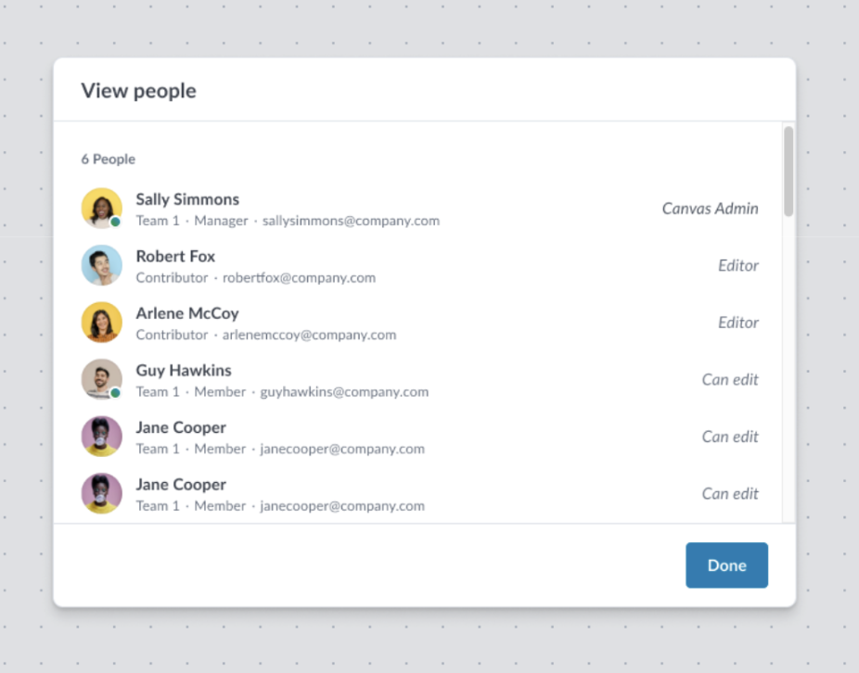Click Sally Simmons' profile avatar
Viewport: 859px width, 673px height.
point(101,209)
